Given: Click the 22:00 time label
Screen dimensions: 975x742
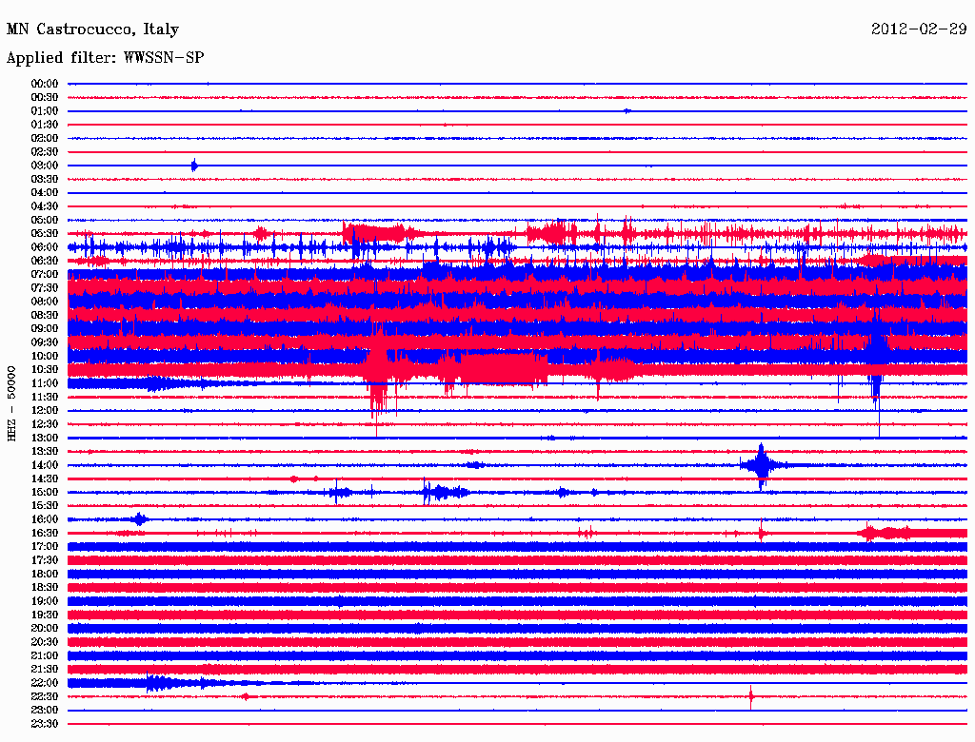Looking at the screenshot, I should click(45, 683).
